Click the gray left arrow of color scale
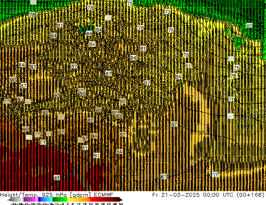The height and width of the screenshot is (205, 266). (10, 200)
